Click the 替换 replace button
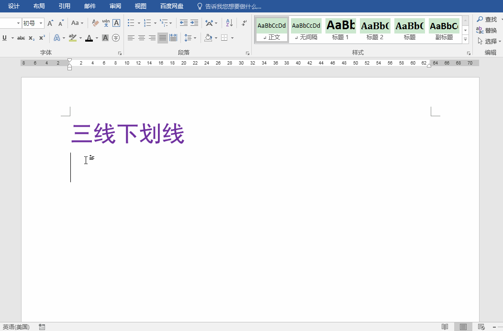The width and height of the screenshot is (503, 331). point(487,30)
